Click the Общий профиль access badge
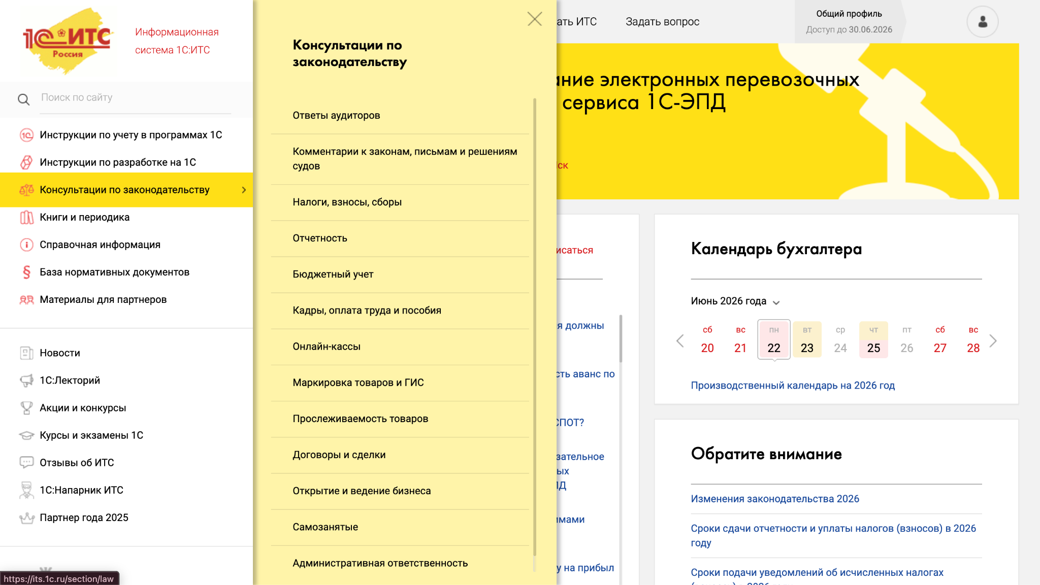This screenshot has height=585, width=1040. tap(849, 21)
